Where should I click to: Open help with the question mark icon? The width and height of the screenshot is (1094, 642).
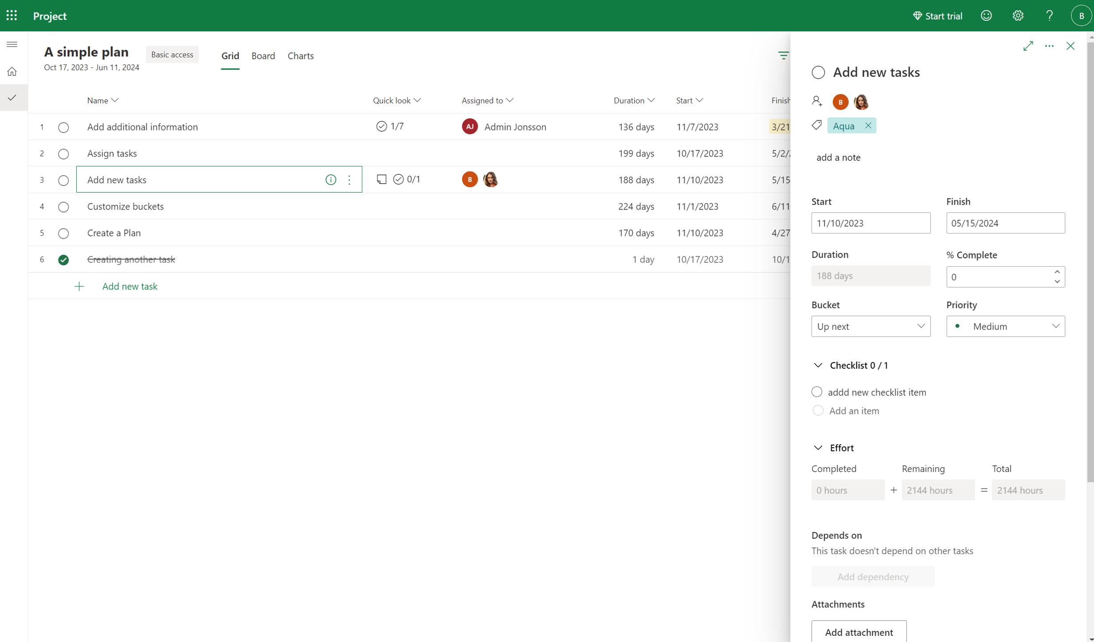click(1049, 15)
